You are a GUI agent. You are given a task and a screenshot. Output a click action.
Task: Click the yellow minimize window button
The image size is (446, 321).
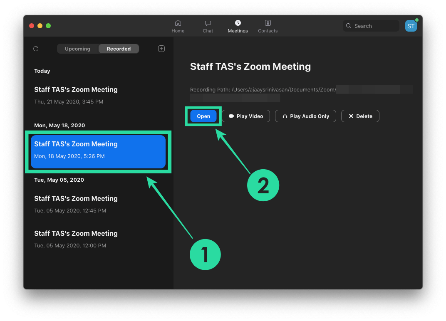pos(40,26)
